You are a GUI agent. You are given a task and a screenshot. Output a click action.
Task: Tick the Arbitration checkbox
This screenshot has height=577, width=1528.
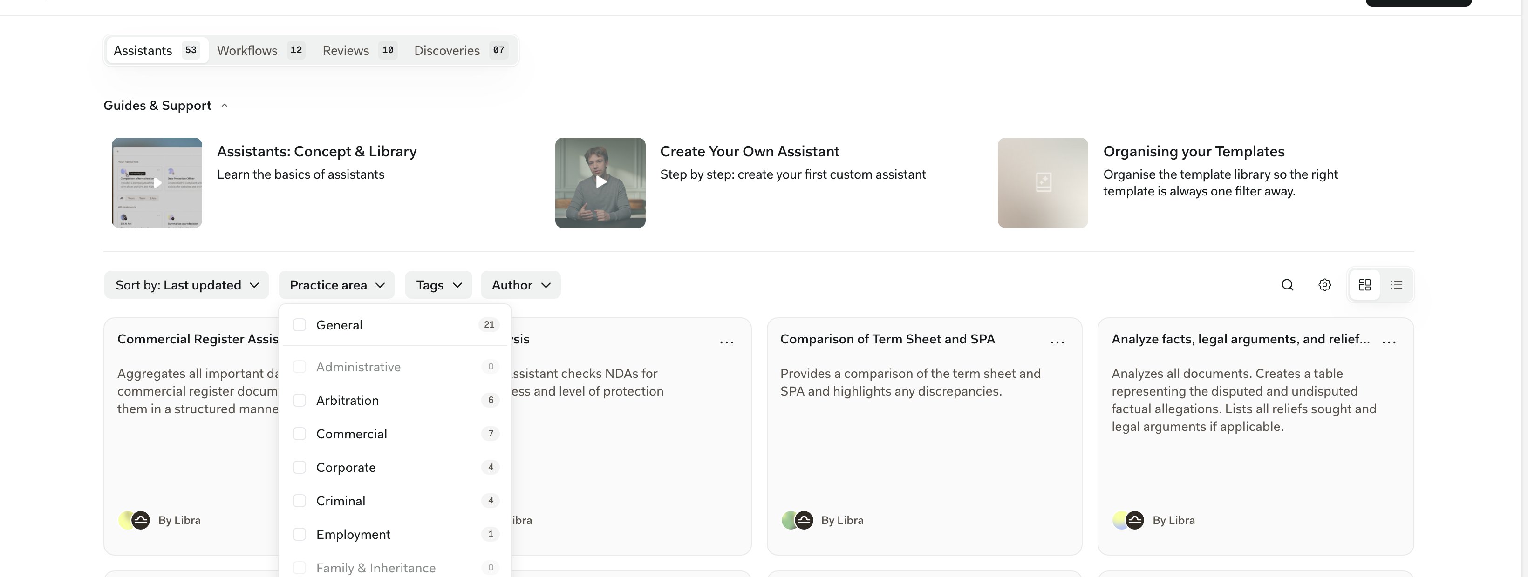point(300,400)
